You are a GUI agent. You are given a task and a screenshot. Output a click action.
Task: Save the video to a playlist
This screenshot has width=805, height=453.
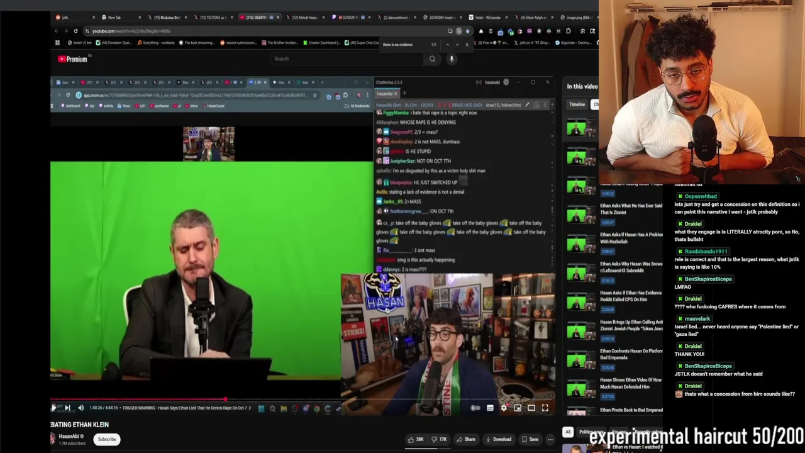[x=530, y=439]
